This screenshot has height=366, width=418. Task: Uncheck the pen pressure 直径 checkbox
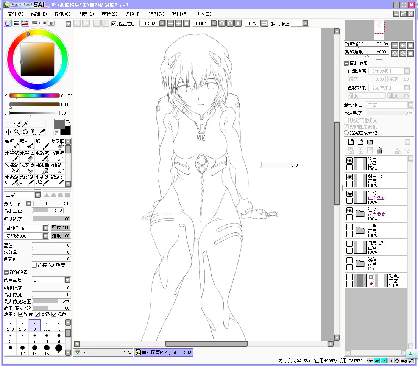point(37,315)
